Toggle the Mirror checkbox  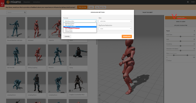point(167,60)
